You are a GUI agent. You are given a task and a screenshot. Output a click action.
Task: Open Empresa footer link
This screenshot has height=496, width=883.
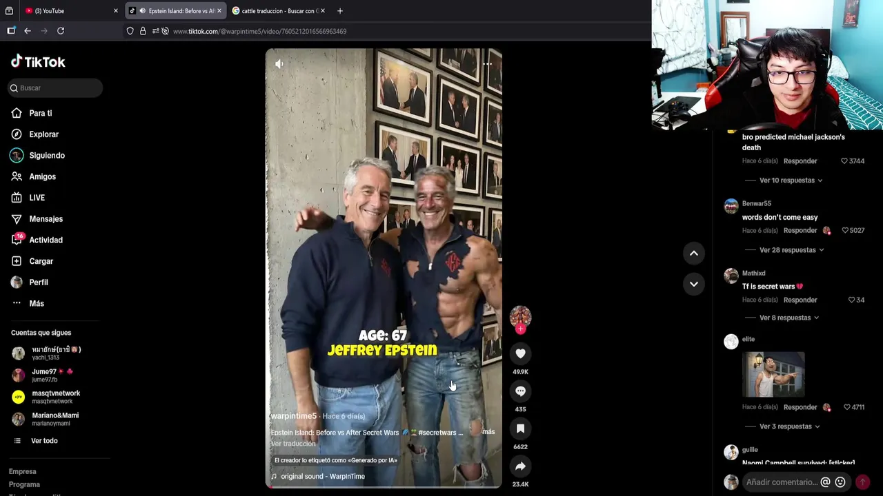(x=22, y=471)
